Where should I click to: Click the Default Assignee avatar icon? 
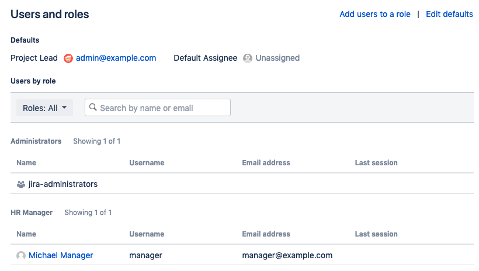click(x=248, y=58)
